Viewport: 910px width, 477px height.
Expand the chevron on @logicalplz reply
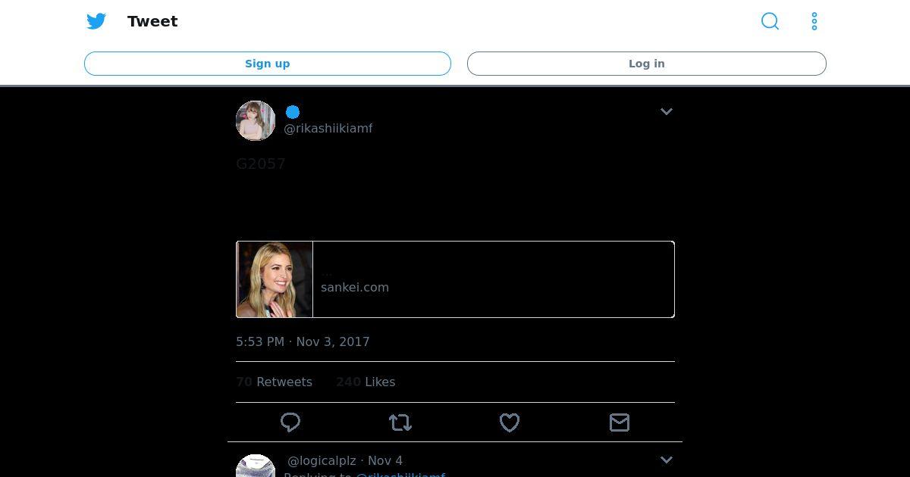tap(666, 460)
